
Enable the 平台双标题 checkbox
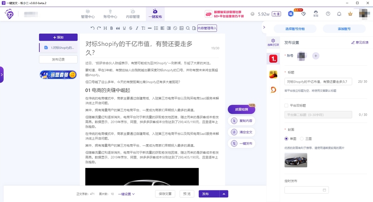(286, 105)
